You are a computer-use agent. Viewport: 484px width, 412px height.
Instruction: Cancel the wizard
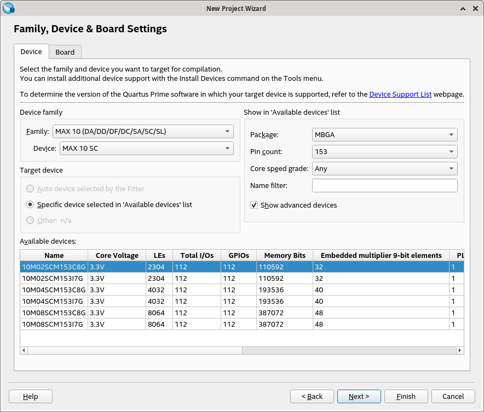453,396
